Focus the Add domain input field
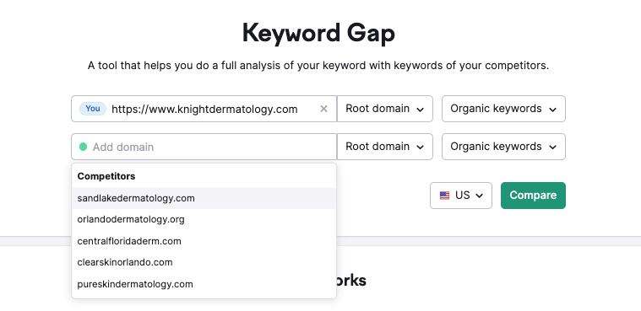641x311 pixels. point(204,147)
